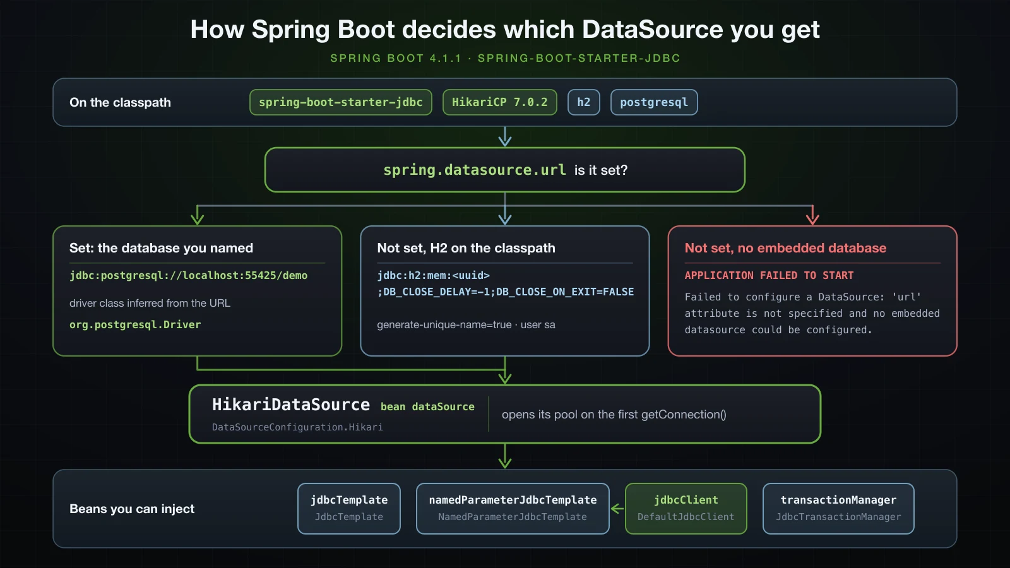Screen dimensions: 1010x568
Task: Click 'opens its pool on the first getConnection()' text
Action: coord(614,415)
